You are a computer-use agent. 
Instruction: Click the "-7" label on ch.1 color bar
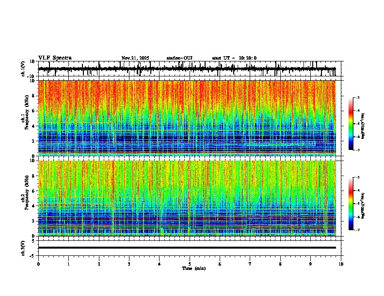(x=357, y=150)
